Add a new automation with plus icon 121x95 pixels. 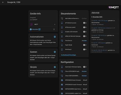55,37
